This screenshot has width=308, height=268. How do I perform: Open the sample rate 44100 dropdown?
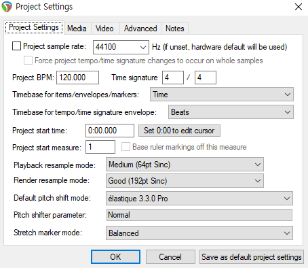[121, 47]
